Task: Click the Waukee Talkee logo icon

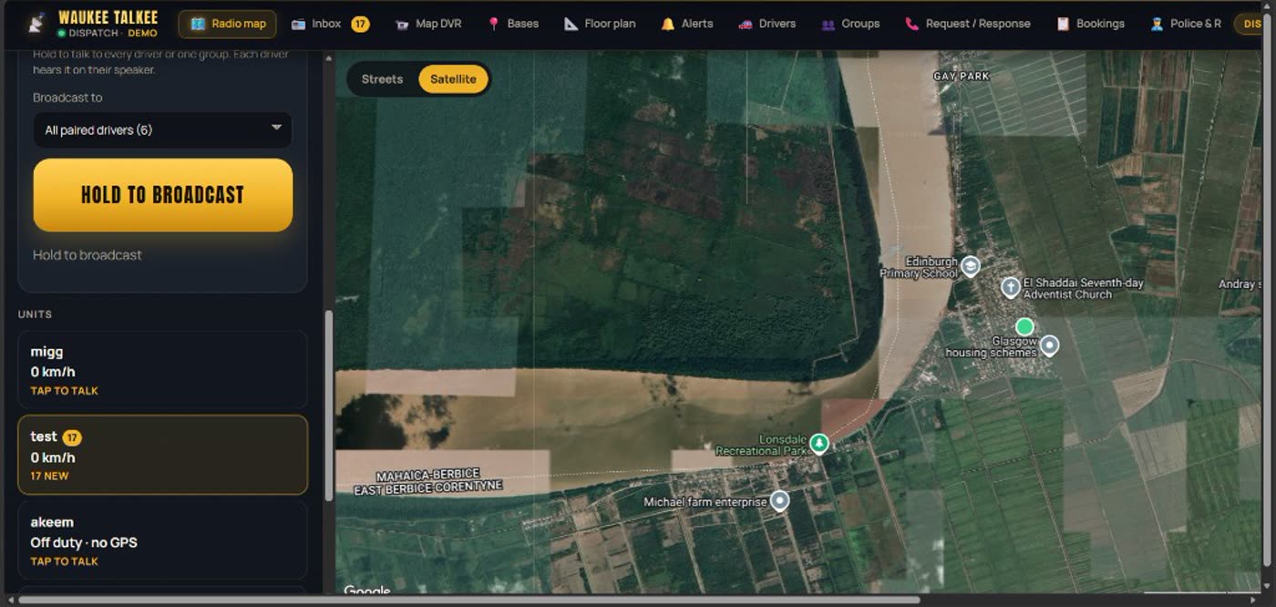Action: (36, 25)
